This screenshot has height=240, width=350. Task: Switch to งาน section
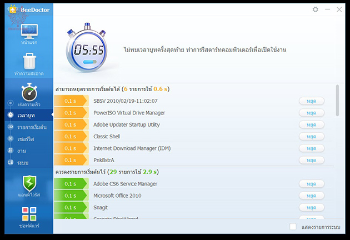click(29, 151)
